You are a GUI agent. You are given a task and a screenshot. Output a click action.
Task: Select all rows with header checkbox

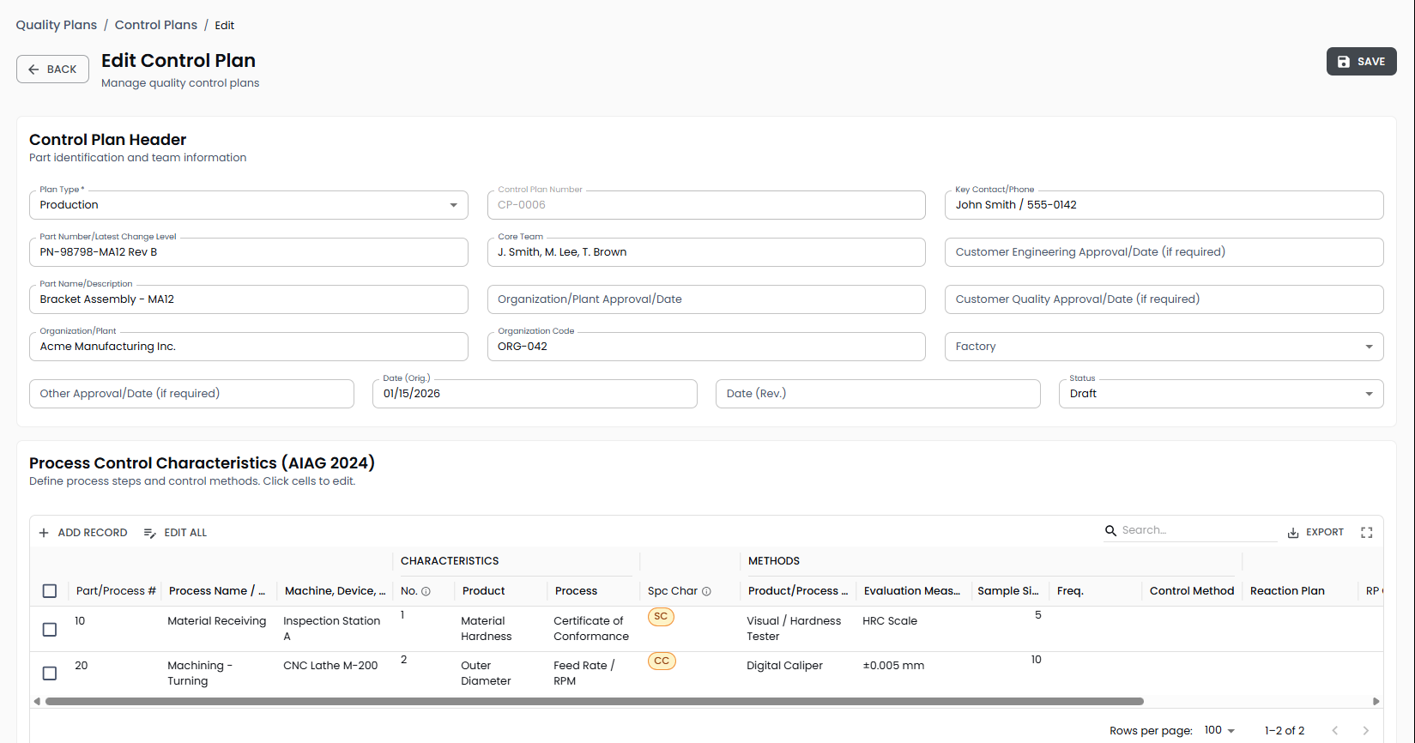[50, 591]
